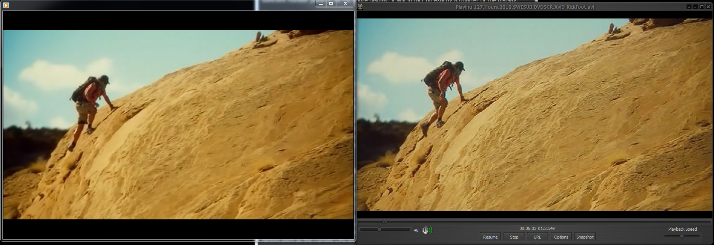Click the Resume button in the player
The width and height of the screenshot is (714, 245).
[490, 237]
